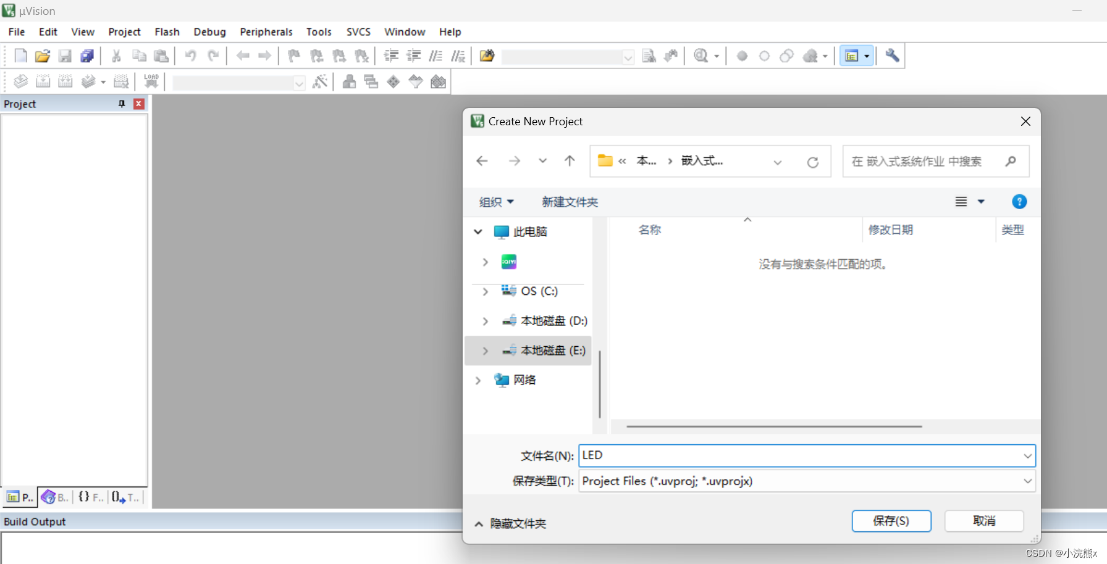Image resolution: width=1107 pixels, height=564 pixels.
Task: Click the Insert Breakpoint red circle icon
Action: 742,56
